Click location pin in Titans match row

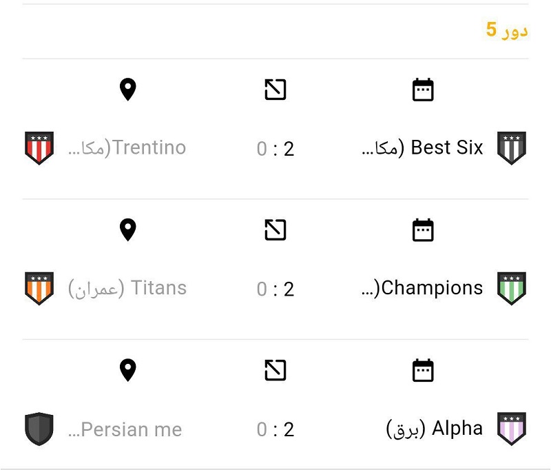(127, 230)
